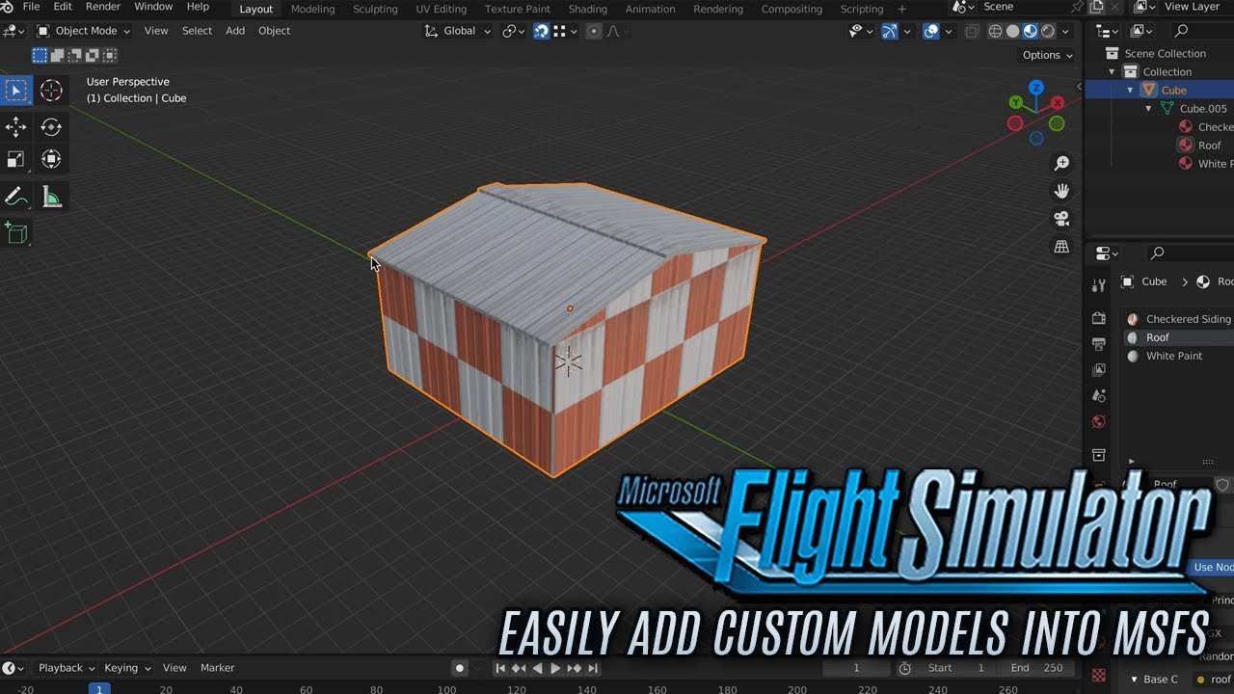Open the shading options dropdown arrow
Image resolution: width=1234 pixels, height=694 pixels.
coord(1065,31)
